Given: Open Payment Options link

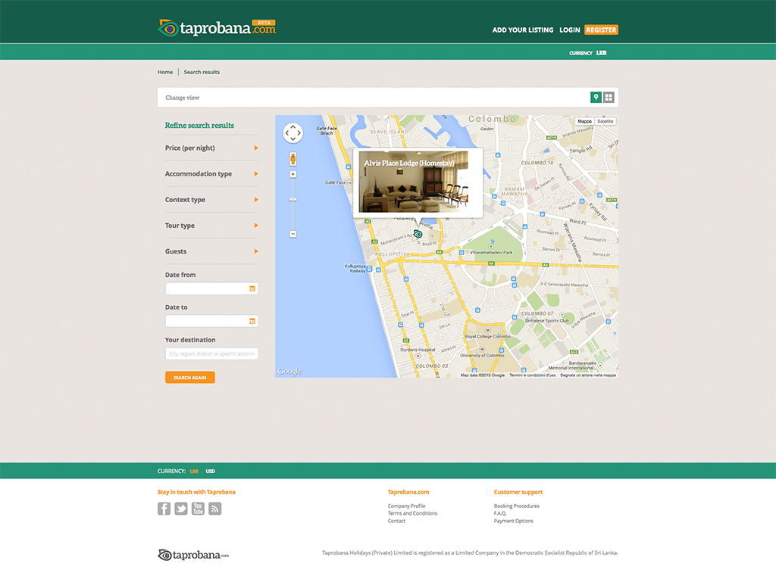Looking at the screenshot, I should pyautogui.click(x=513, y=521).
